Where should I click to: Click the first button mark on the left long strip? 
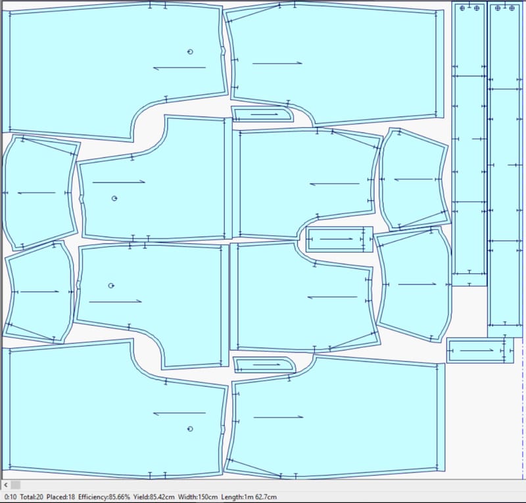point(462,8)
